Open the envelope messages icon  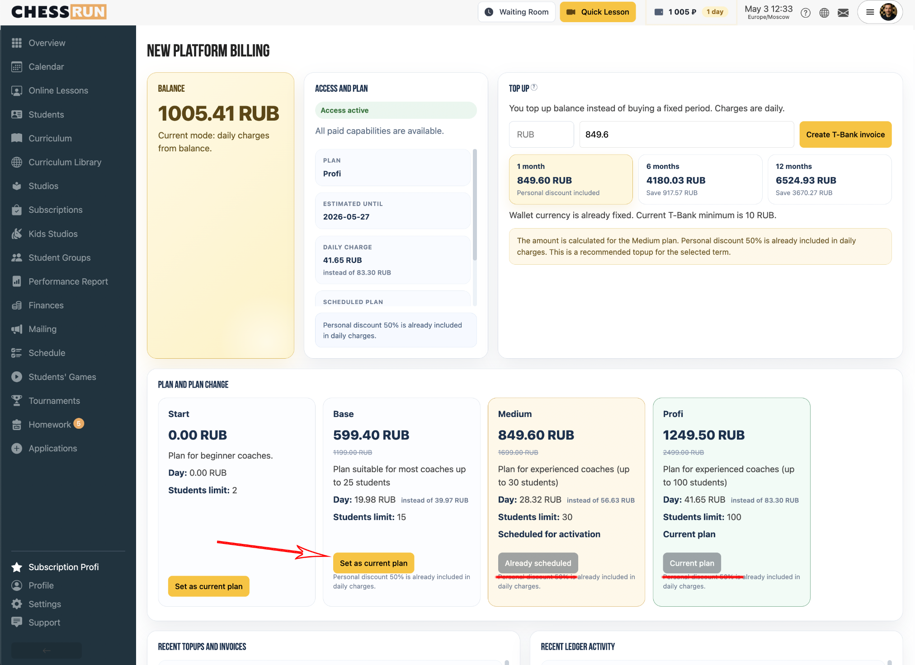(843, 13)
